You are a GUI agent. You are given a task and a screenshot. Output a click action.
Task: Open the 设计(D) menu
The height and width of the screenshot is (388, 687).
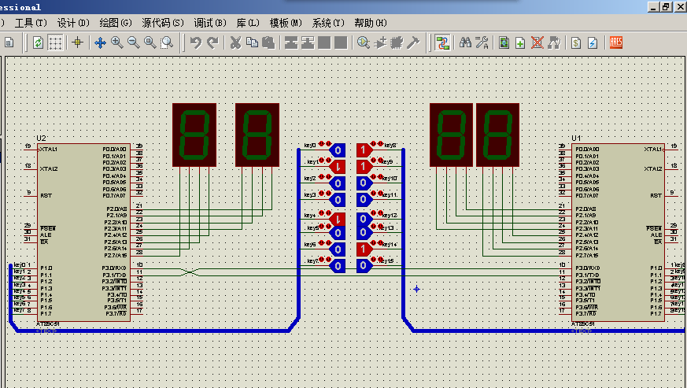point(73,23)
